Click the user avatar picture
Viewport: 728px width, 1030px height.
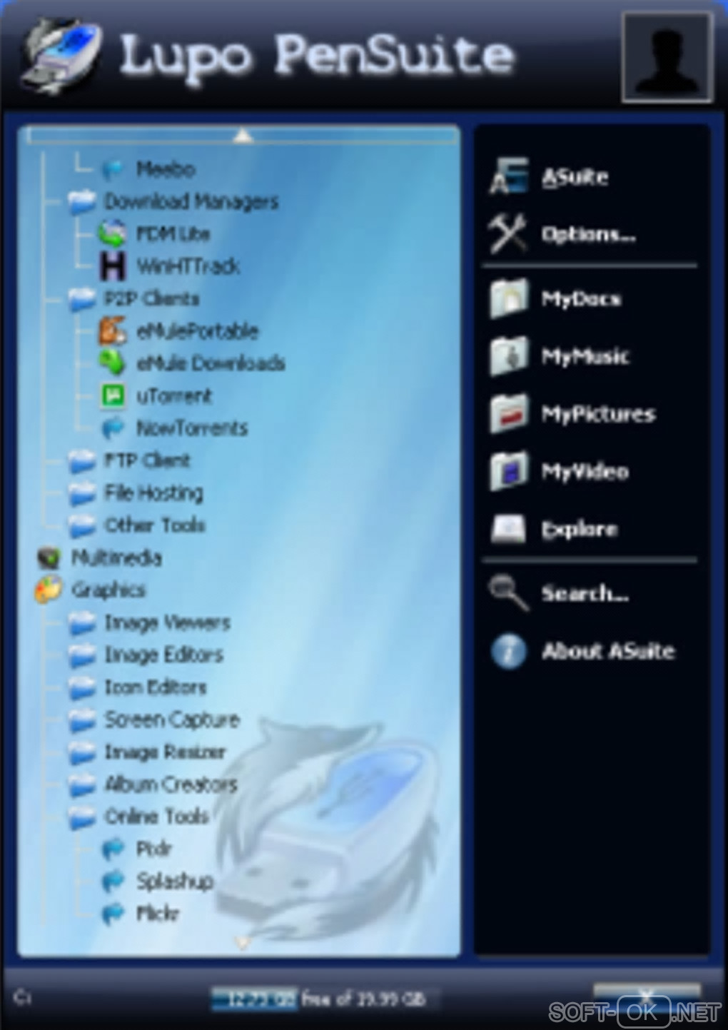[x=667, y=58]
